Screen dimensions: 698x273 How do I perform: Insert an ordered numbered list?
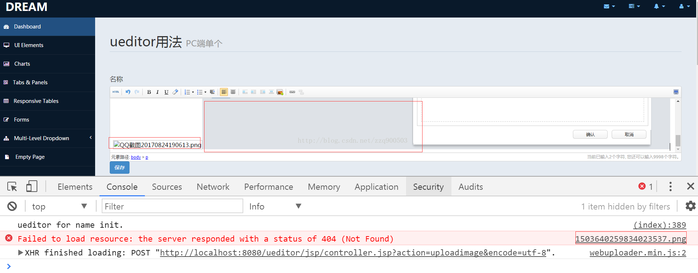point(187,92)
